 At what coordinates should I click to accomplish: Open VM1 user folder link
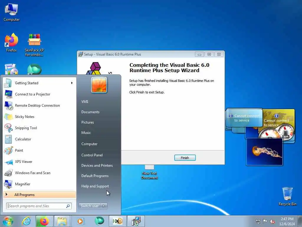pyautogui.click(x=85, y=102)
